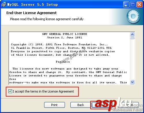144x113 pixels.
Task: Click the MySQL installer icon in title bar
Action: (4, 4)
